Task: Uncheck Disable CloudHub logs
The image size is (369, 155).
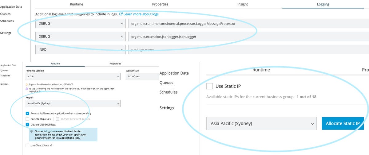Action: 28,125
